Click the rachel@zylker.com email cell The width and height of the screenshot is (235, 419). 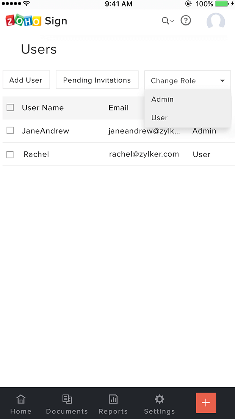coord(144,154)
